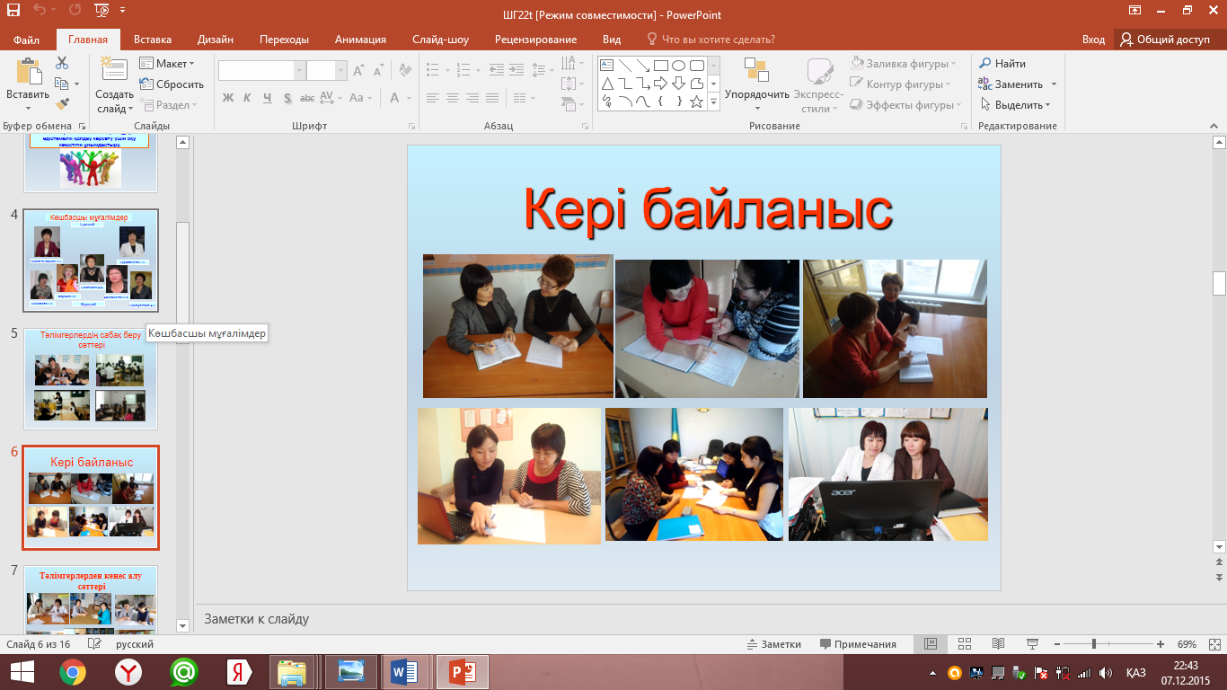This screenshot has height=690, width=1227.
Task: Click the Format Painter brush icon
Action: pyautogui.click(x=62, y=104)
